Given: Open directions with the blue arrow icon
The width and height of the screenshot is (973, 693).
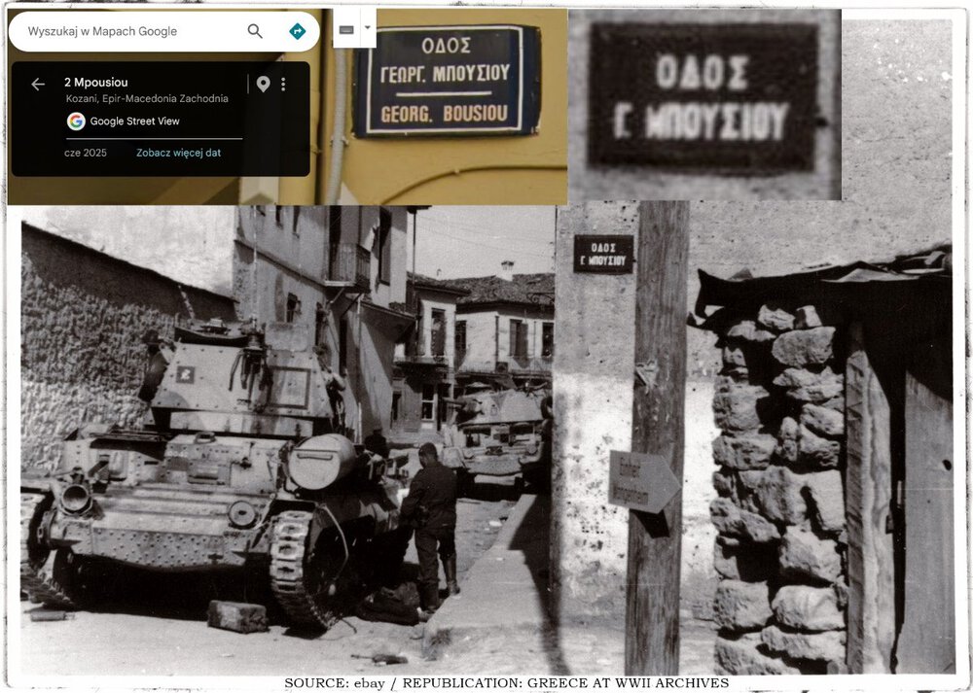Looking at the screenshot, I should click(297, 31).
